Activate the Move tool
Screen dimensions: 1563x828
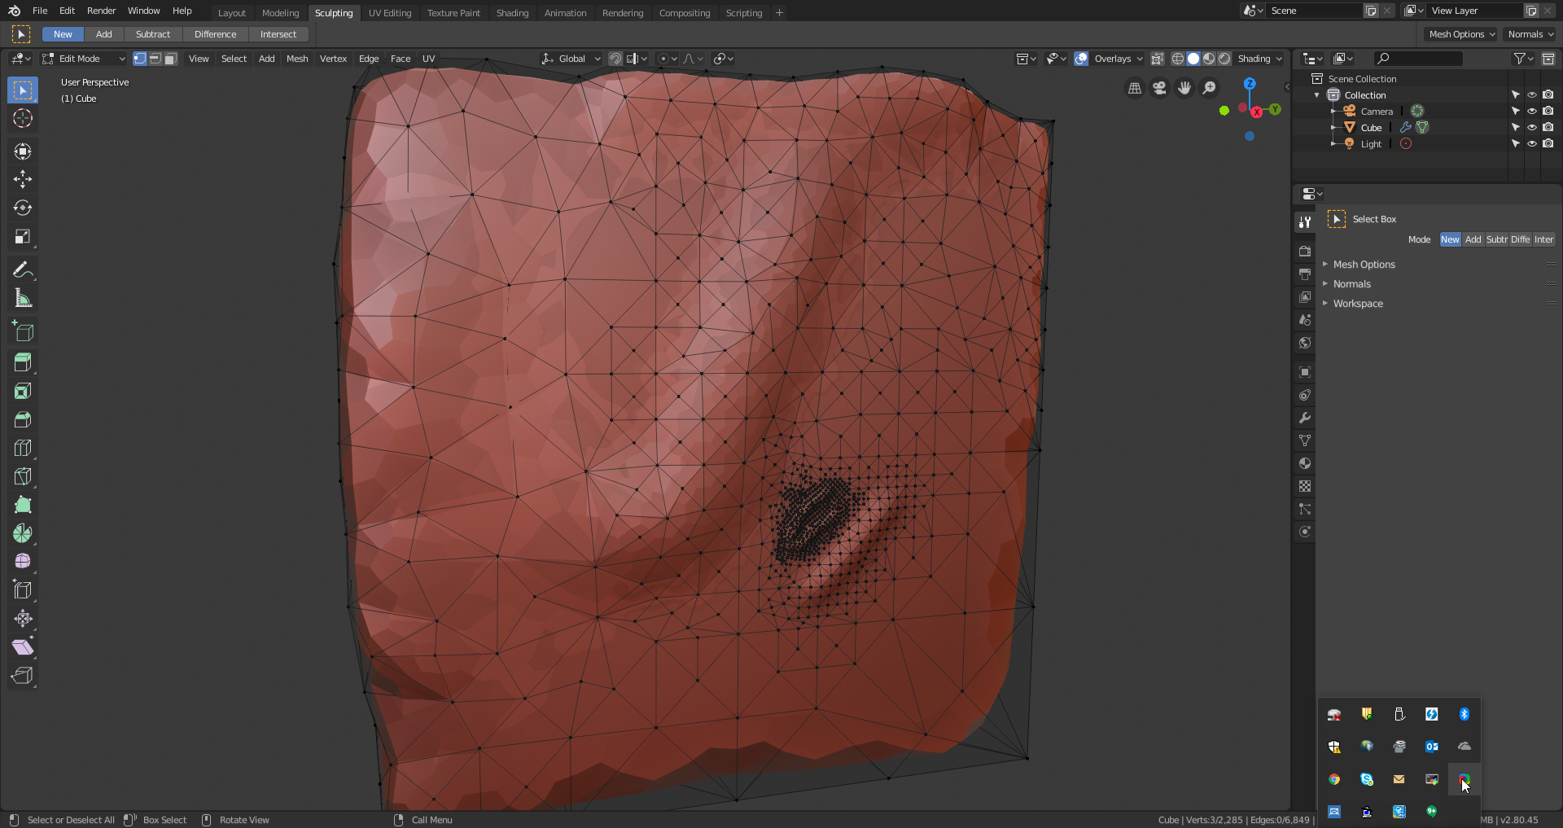[x=23, y=179]
